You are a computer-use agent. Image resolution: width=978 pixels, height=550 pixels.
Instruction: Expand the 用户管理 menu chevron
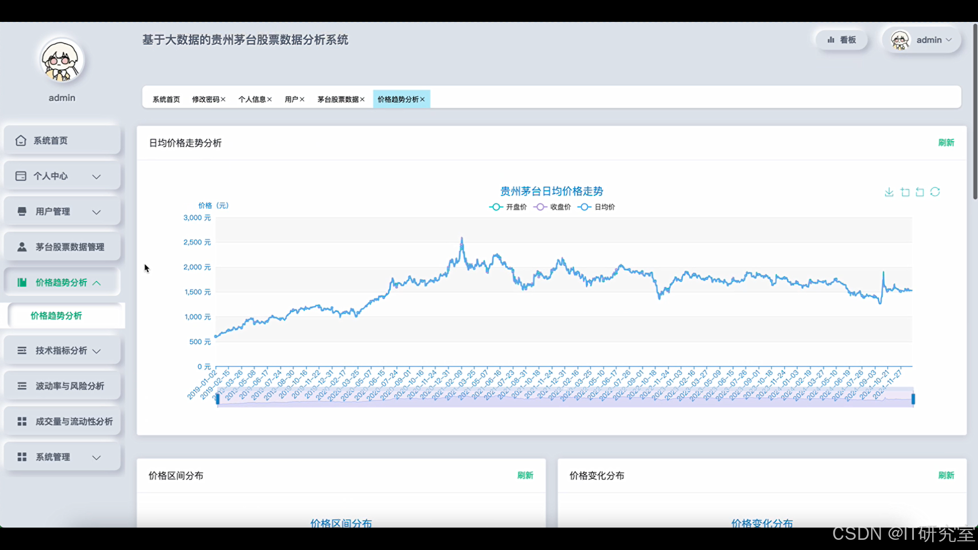click(96, 212)
